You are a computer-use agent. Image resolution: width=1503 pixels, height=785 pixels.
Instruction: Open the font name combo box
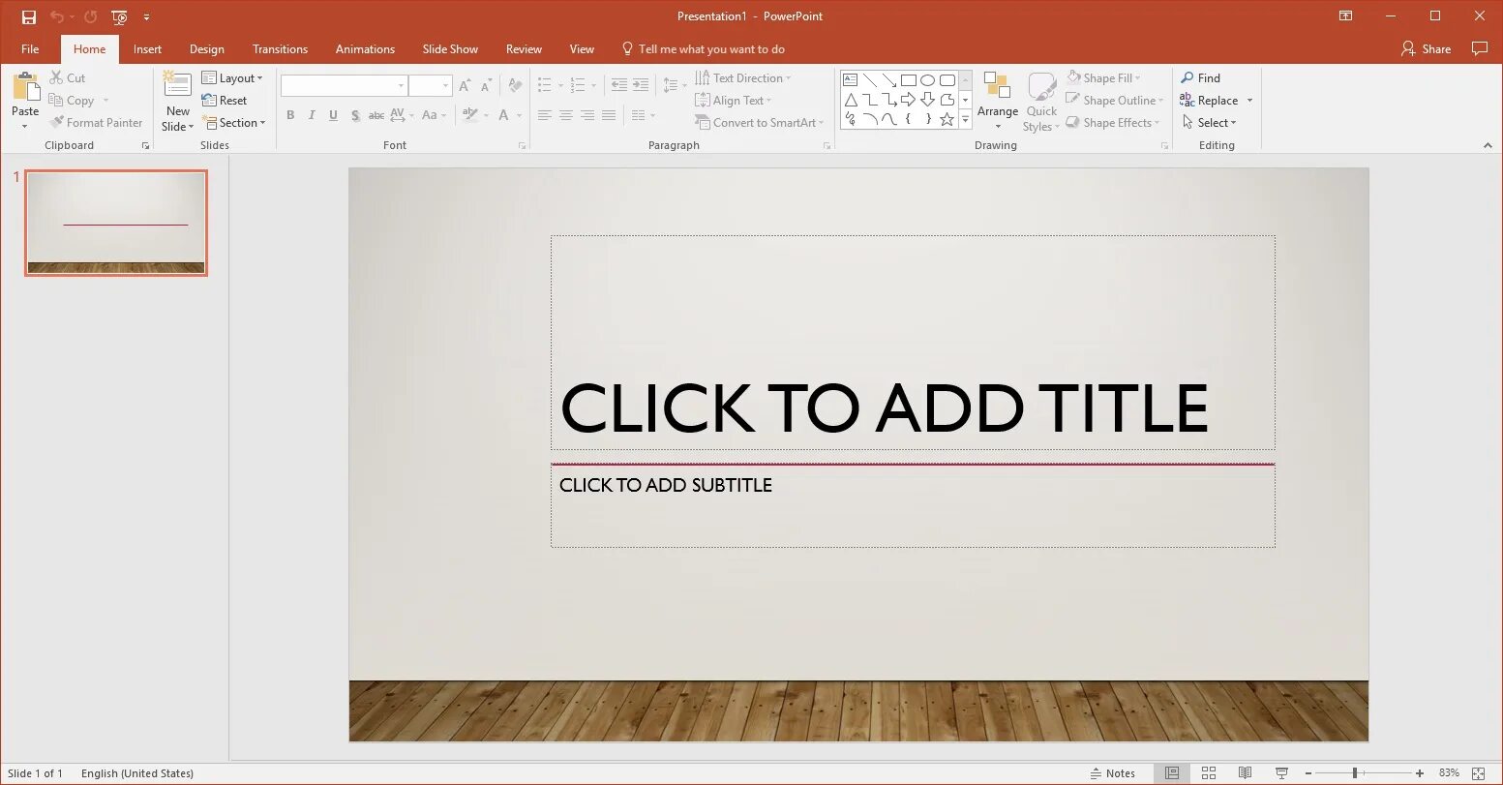coord(344,86)
